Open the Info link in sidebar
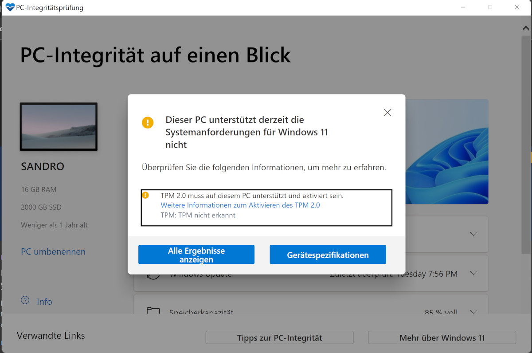This screenshot has height=353, width=532. point(44,302)
